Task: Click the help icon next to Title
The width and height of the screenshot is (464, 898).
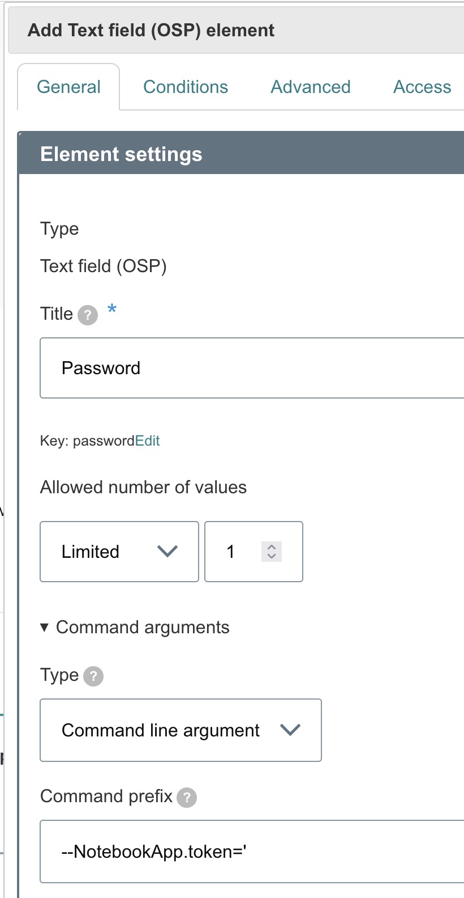Action: [88, 315]
